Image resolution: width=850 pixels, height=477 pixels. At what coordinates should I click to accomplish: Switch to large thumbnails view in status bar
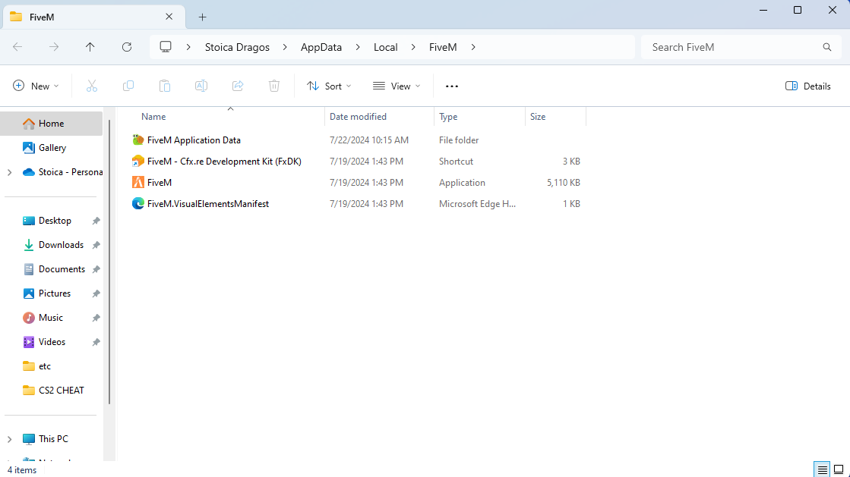tap(839, 469)
